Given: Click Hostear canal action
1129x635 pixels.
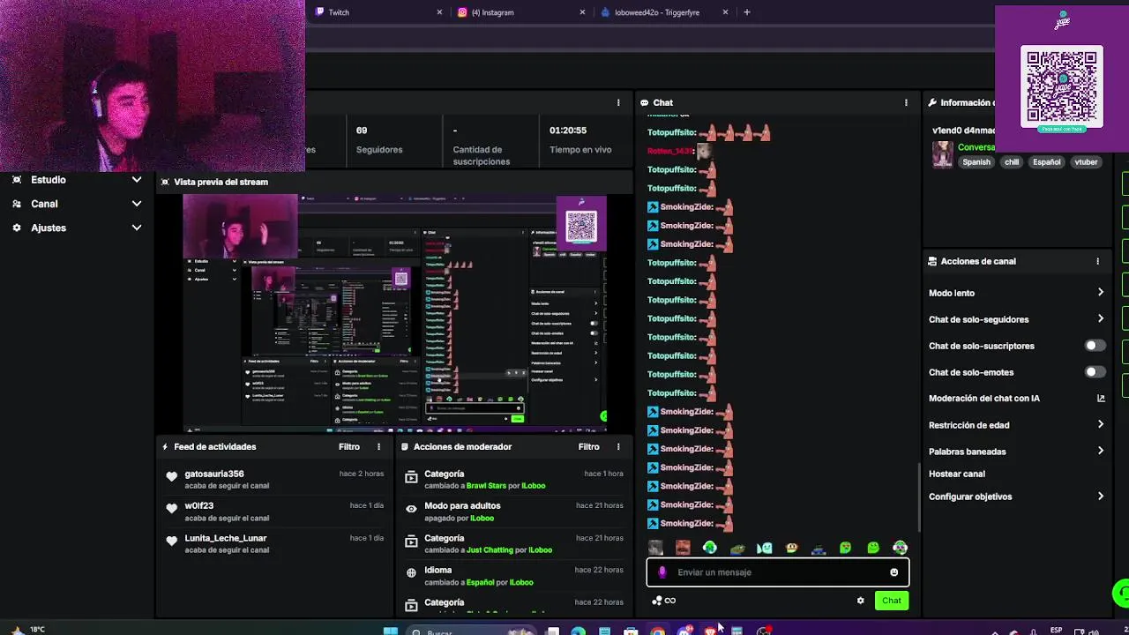Looking at the screenshot, I should point(957,474).
